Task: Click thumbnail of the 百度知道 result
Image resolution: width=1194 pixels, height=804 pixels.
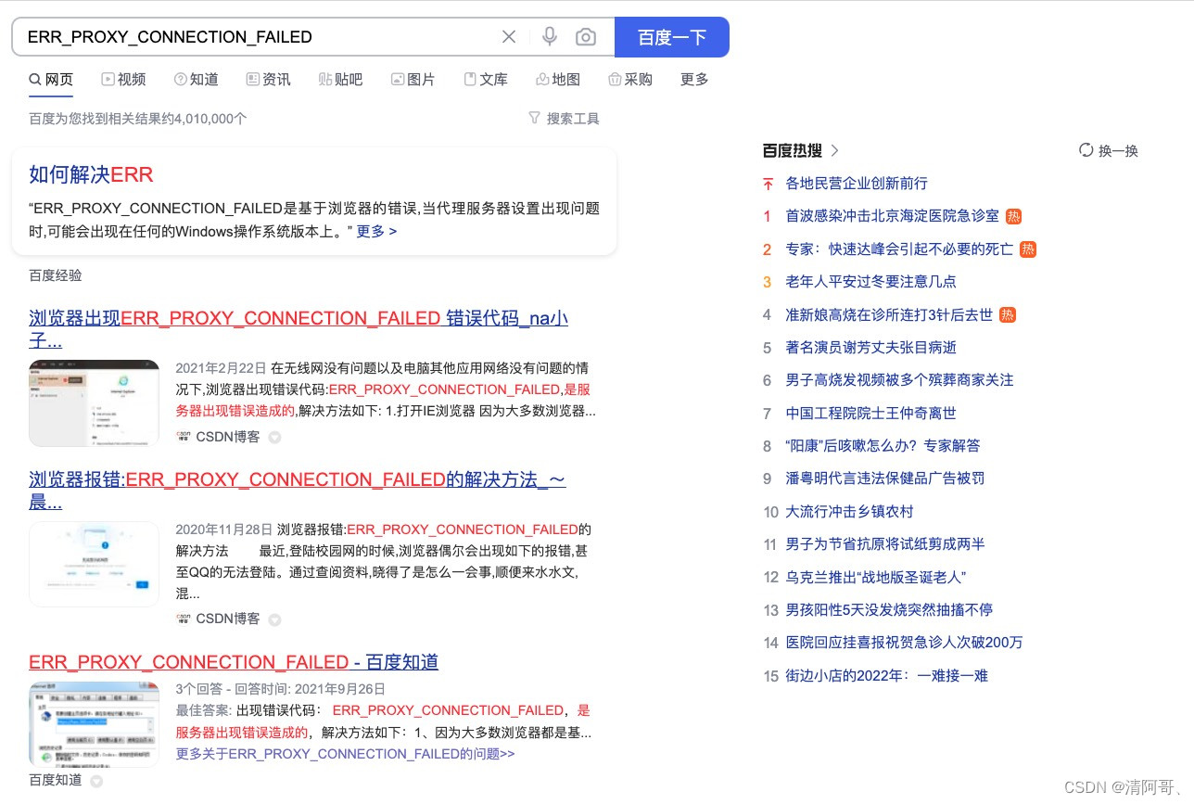Action: click(94, 724)
